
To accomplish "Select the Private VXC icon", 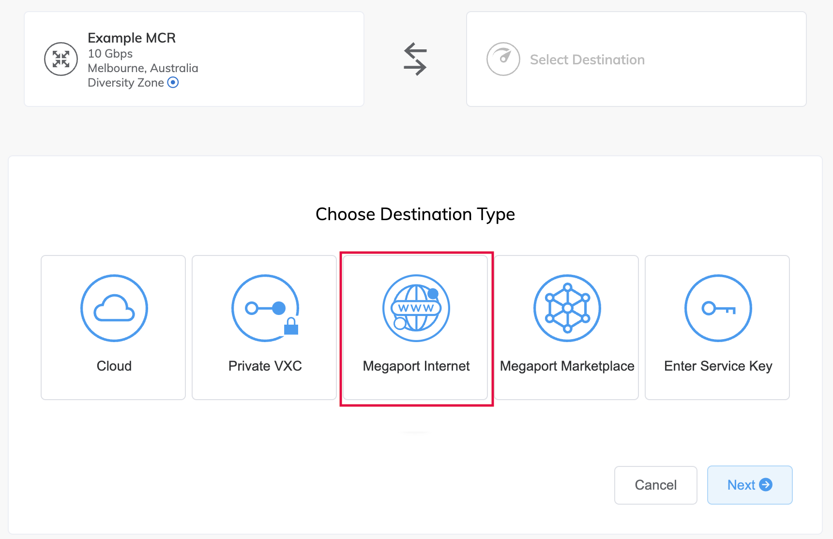I will pos(265,308).
